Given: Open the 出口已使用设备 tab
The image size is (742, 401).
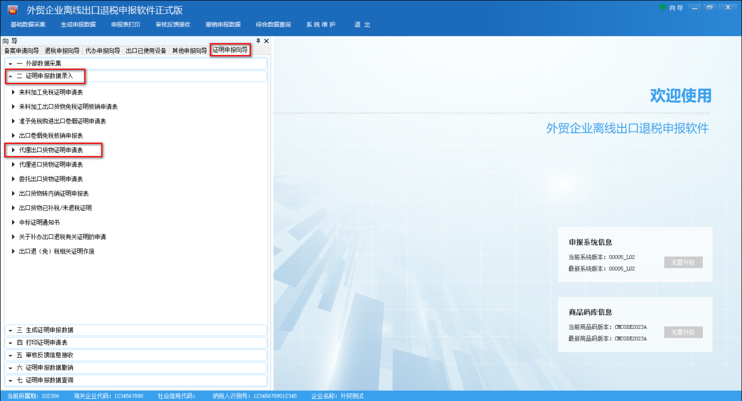Looking at the screenshot, I should pos(146,50).
